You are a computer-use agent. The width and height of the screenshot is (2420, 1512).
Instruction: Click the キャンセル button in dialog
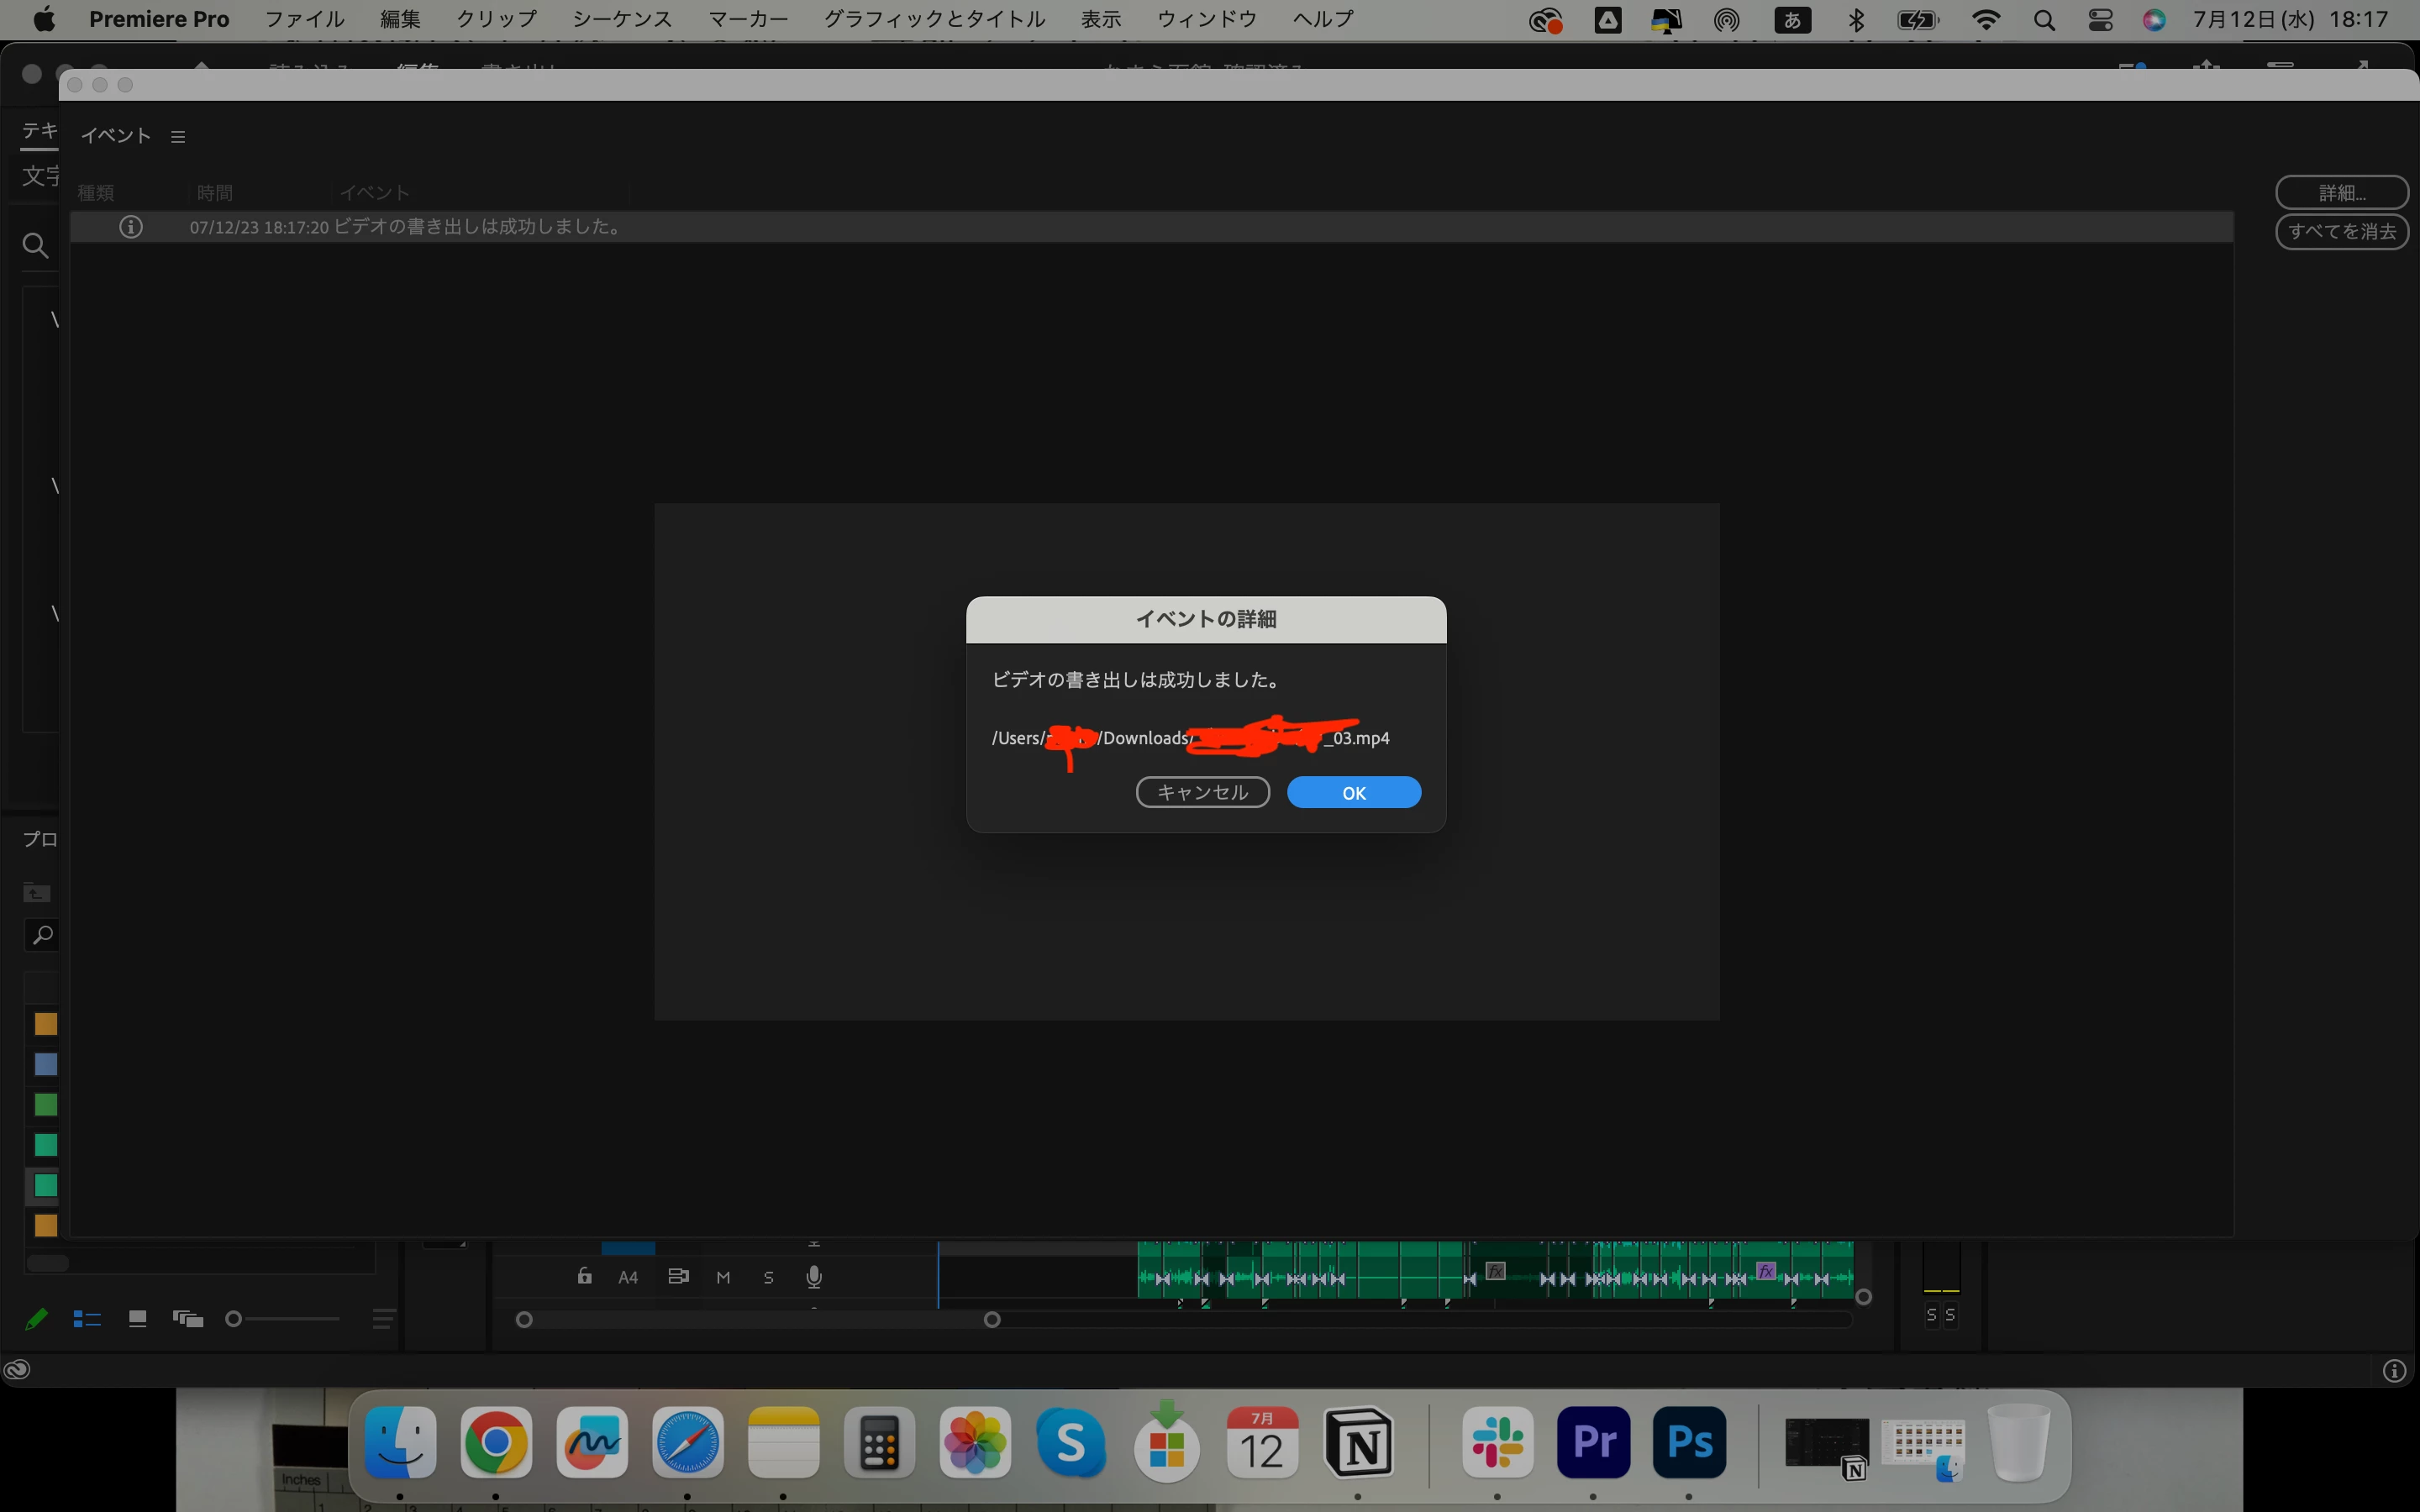click(1202, 792)
